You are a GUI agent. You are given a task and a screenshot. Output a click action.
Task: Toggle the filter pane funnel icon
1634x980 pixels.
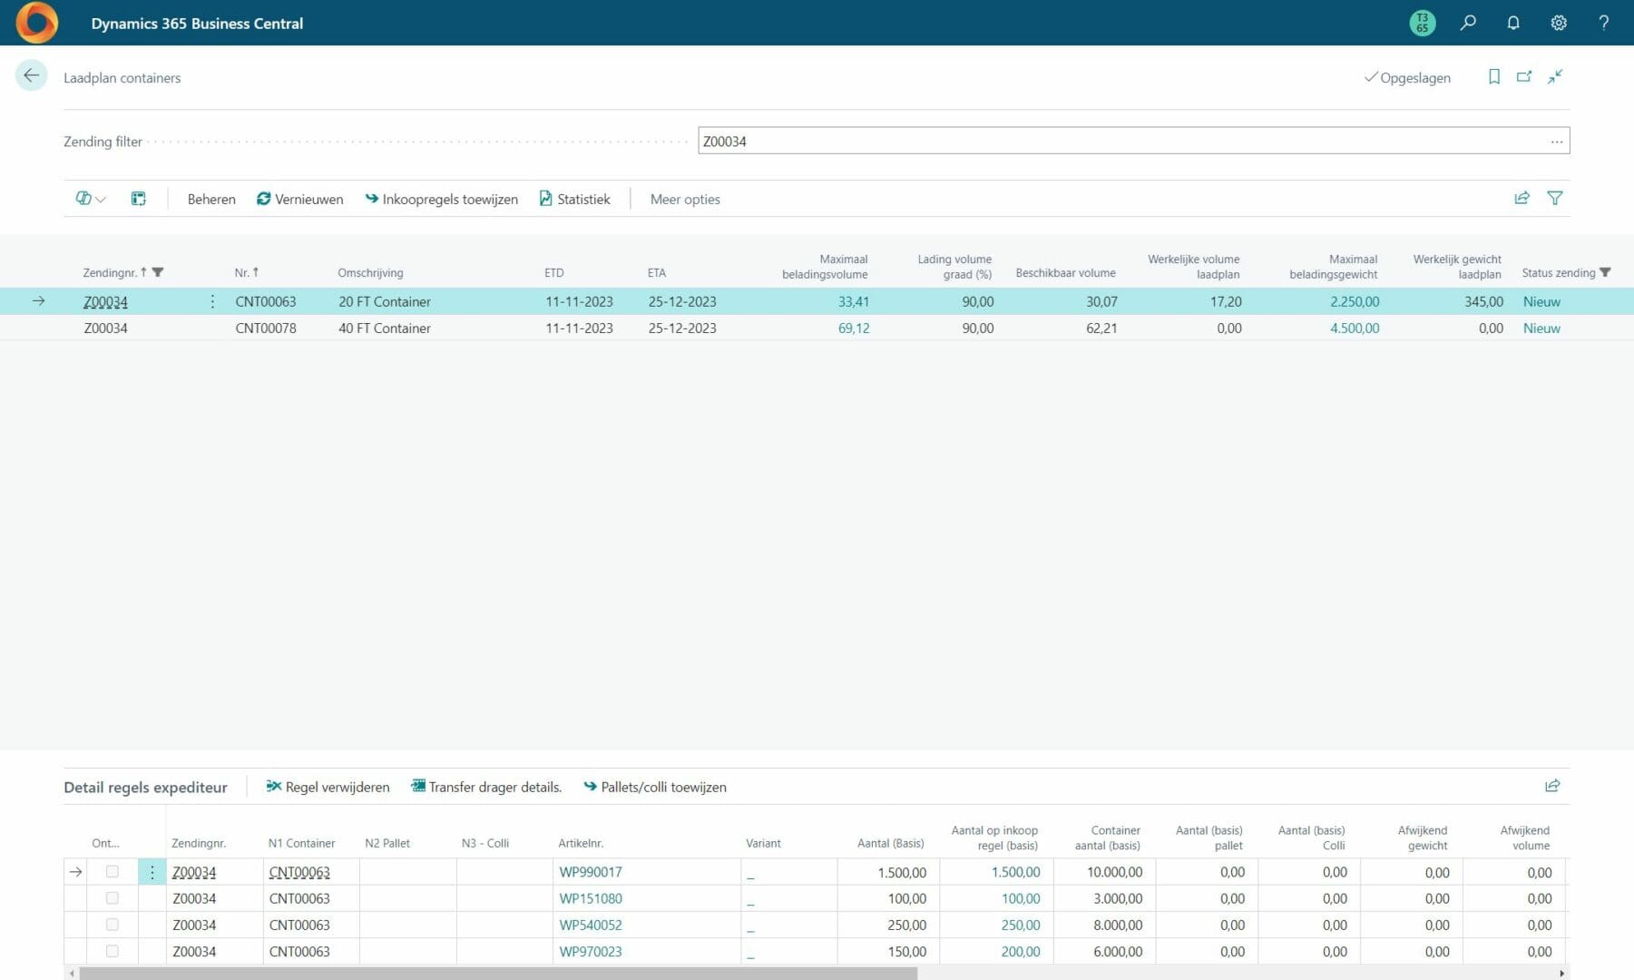(1554, 198)
